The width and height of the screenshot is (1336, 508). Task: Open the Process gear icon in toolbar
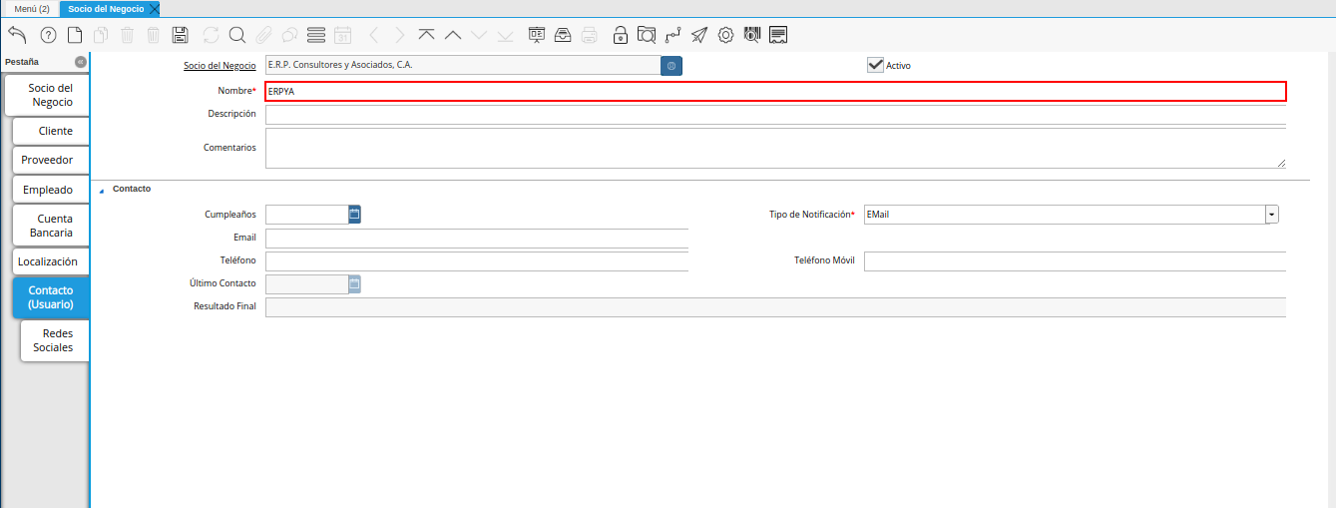[725, 35]
